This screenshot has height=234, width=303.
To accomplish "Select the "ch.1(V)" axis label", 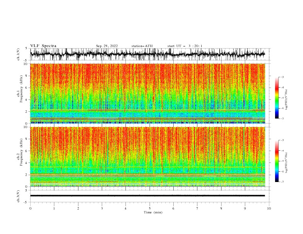I will (x=18, y=54).
